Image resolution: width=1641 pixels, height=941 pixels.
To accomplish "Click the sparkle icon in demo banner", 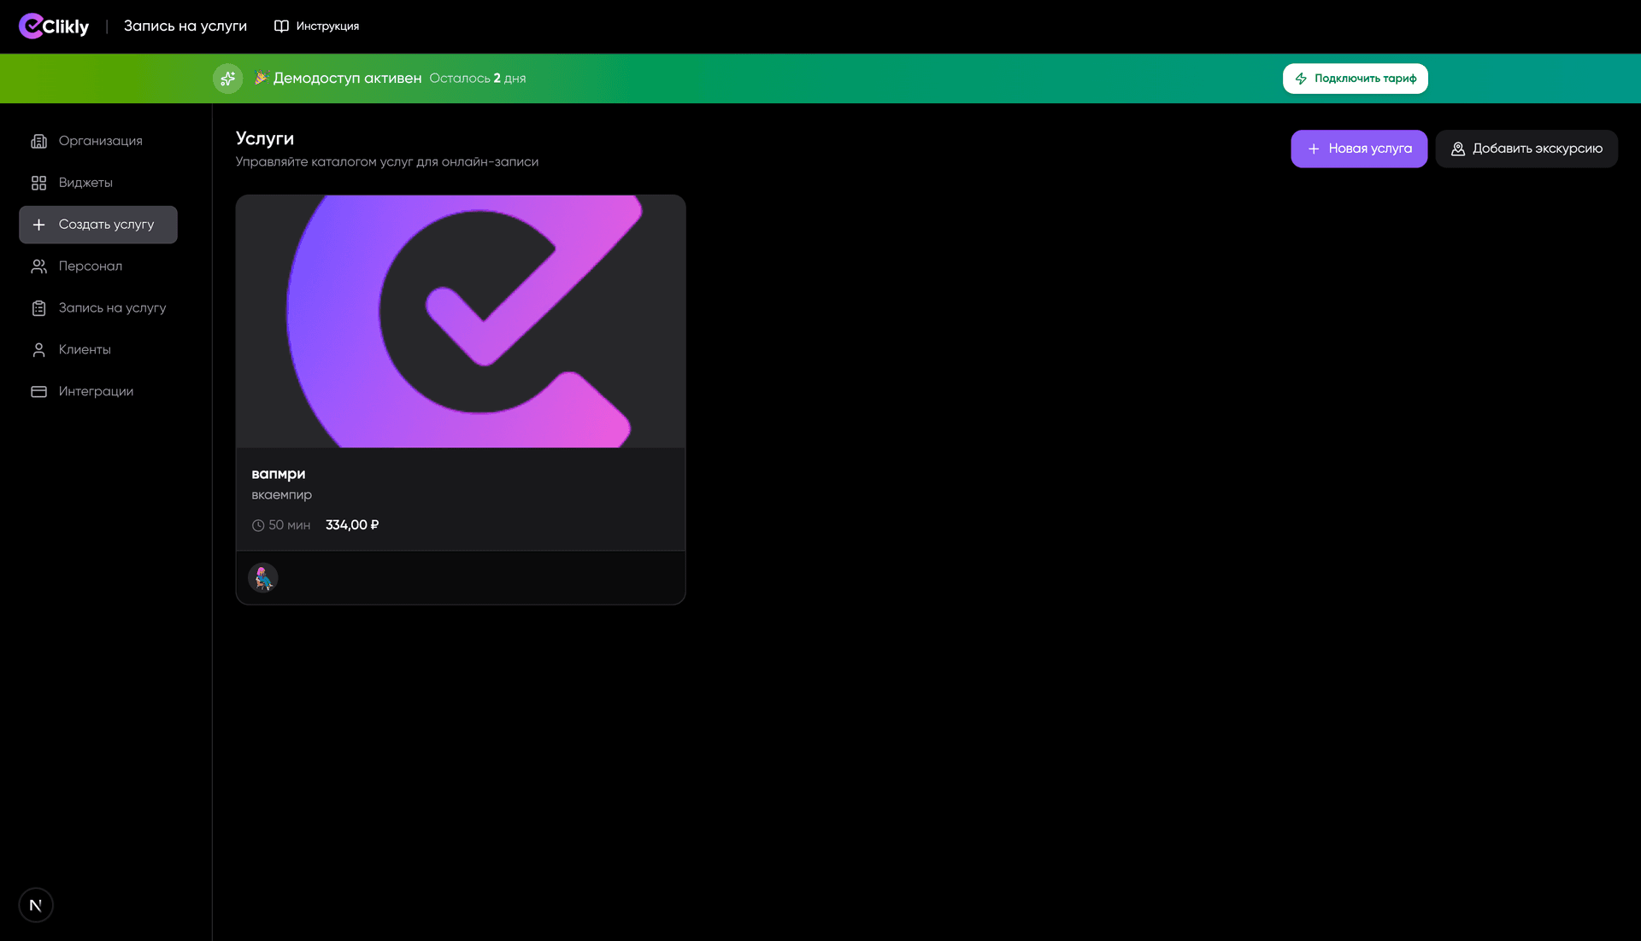I will 227,79.
